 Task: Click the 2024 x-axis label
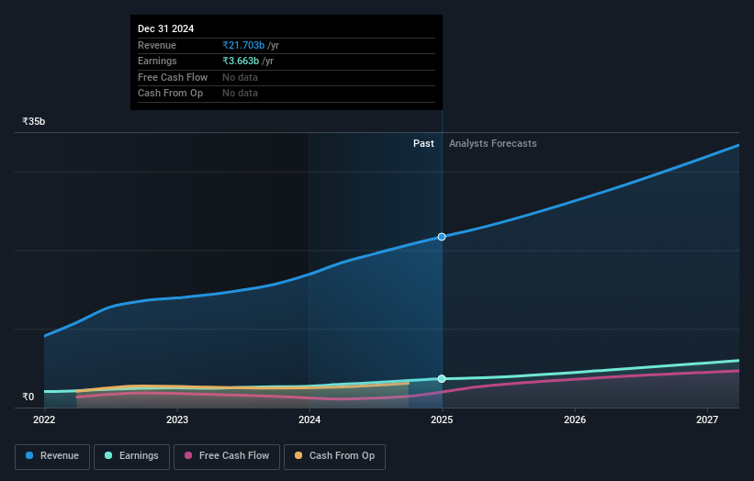click(309, 419)
